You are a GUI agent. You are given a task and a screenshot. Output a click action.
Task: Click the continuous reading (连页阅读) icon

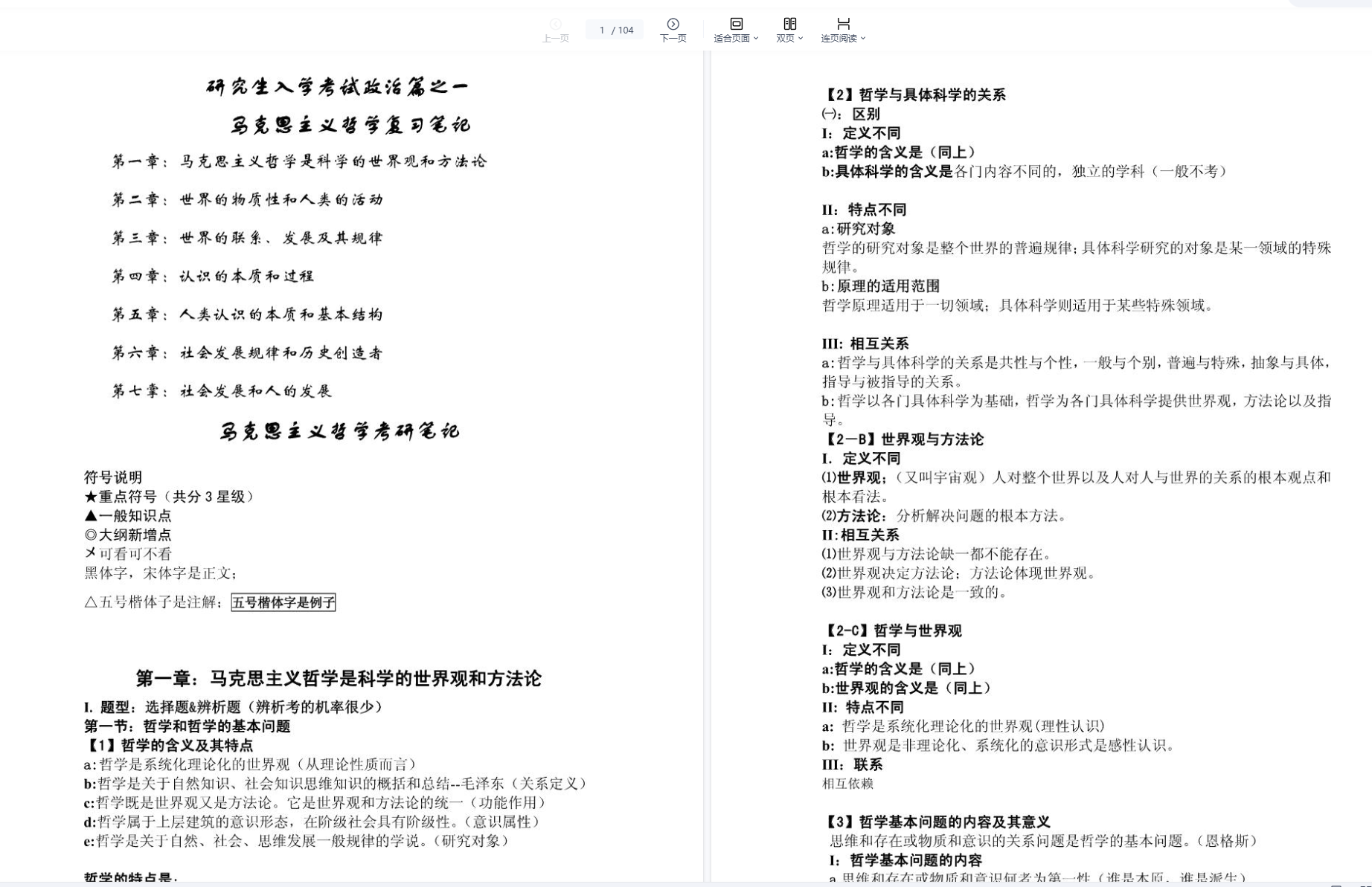(x=843, y=24)
